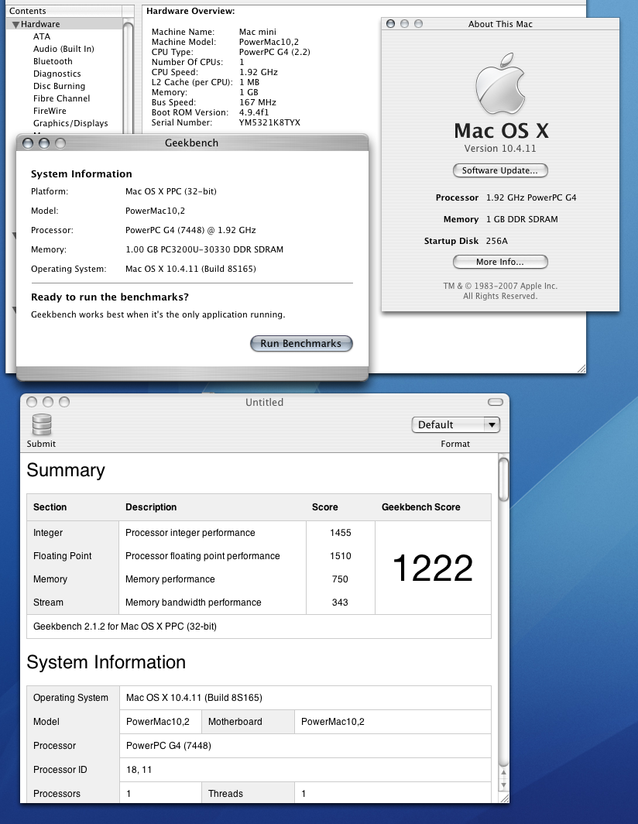The height and width of the screenshot is (824, 638).
Task: Click 'Memory bandwidth performance' description
Action: pos(194,603)
